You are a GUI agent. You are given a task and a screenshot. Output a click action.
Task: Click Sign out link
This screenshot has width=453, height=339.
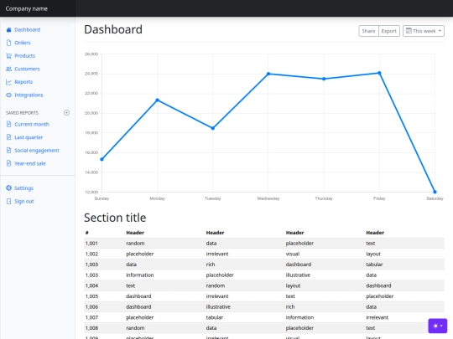tap(24, 201)
